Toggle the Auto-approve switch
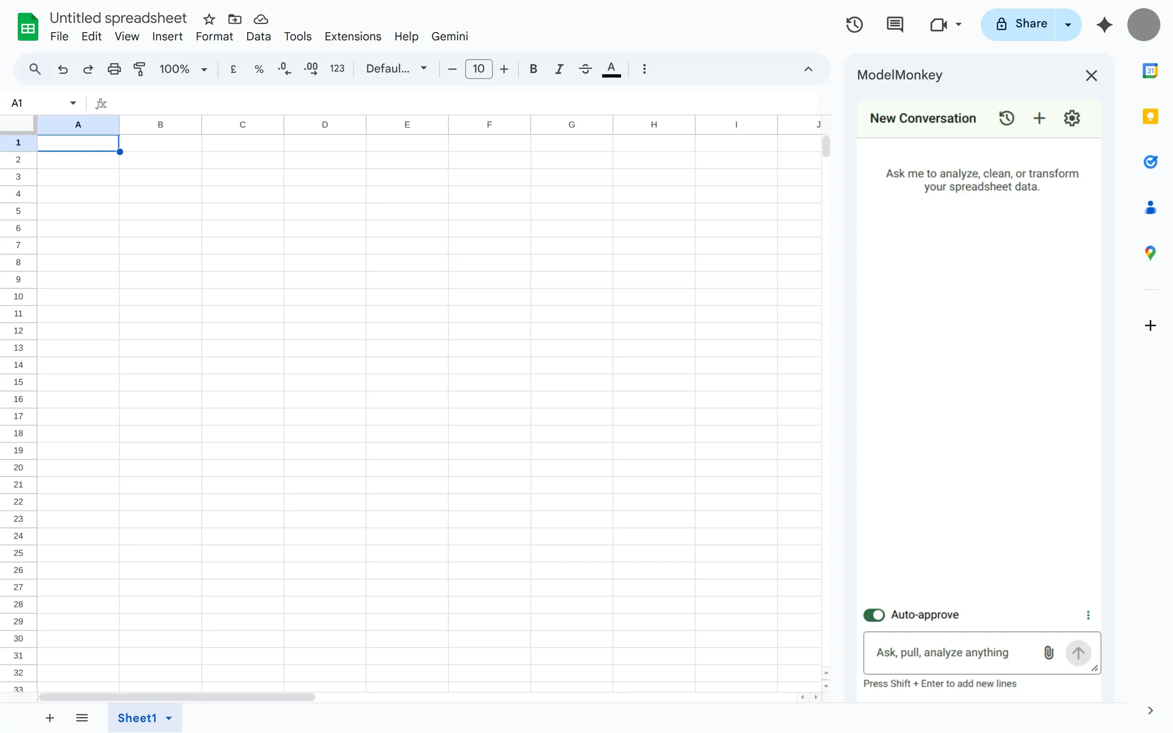 point(874,615)
